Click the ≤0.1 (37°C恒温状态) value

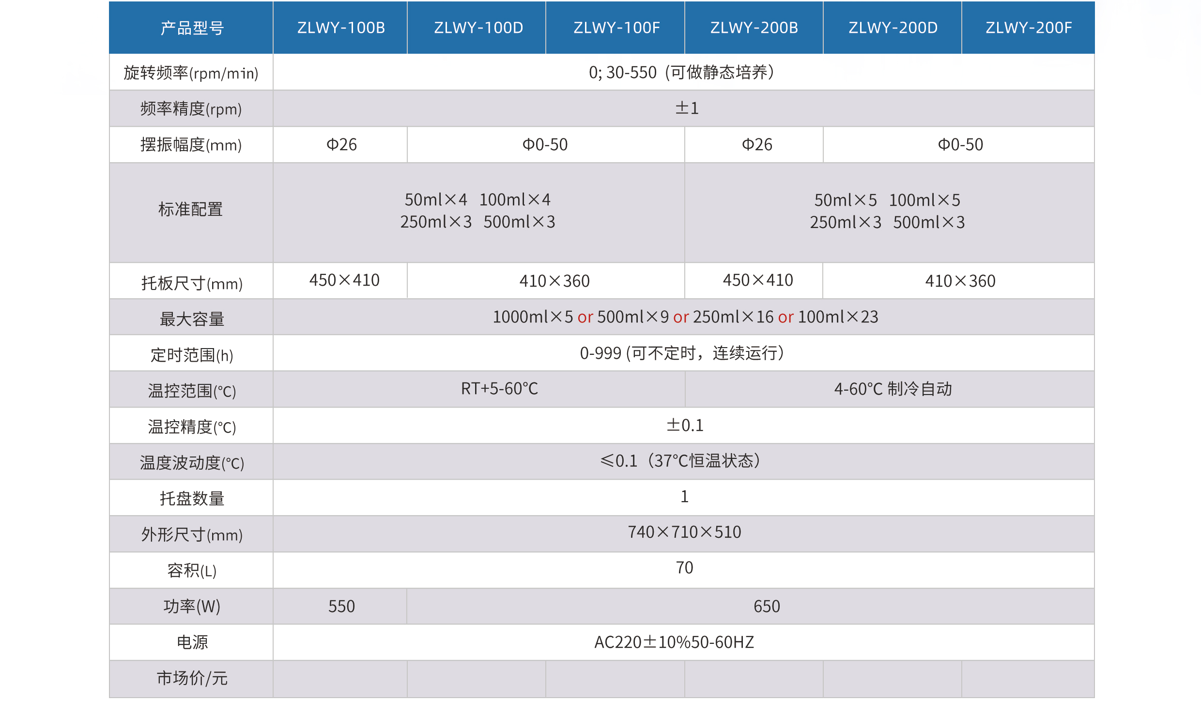pos(680,461)
